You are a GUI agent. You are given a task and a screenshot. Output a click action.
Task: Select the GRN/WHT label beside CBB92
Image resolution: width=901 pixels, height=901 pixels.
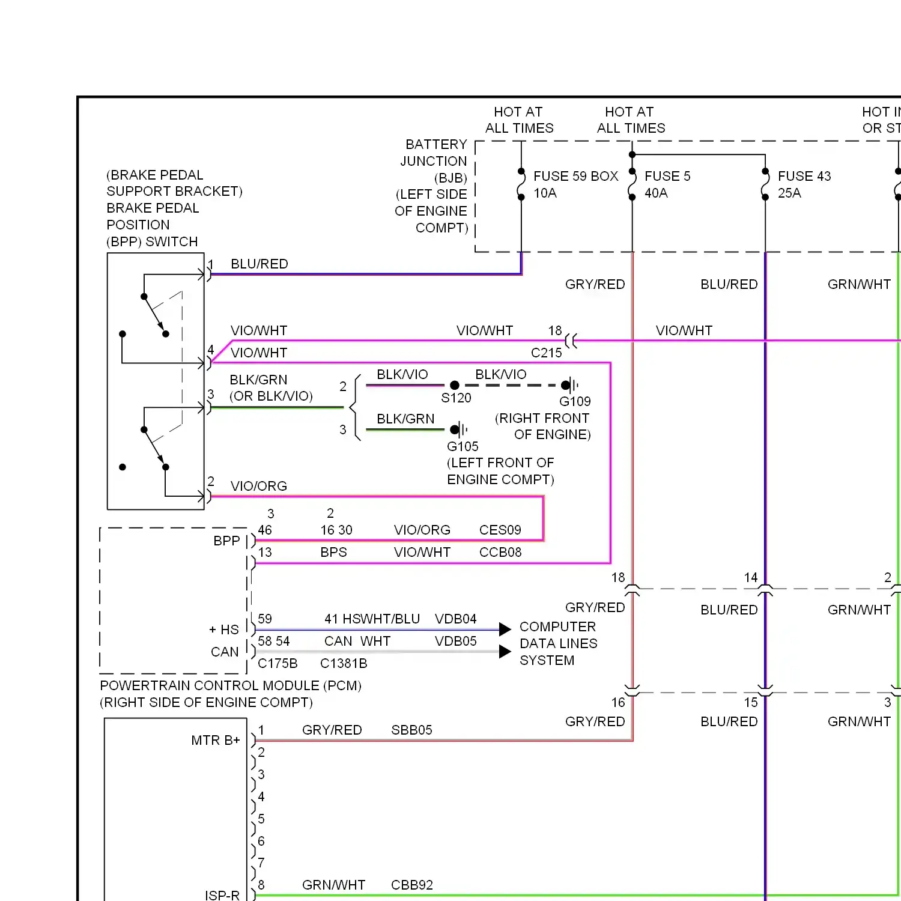[333, 885]
